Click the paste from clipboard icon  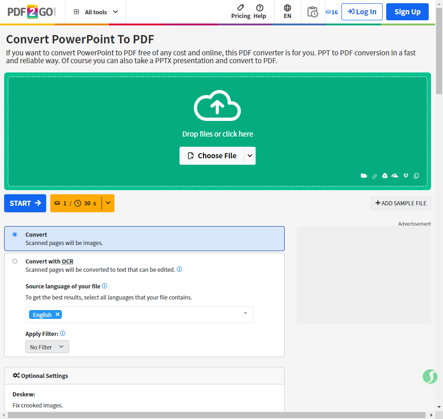coord(416,176)
